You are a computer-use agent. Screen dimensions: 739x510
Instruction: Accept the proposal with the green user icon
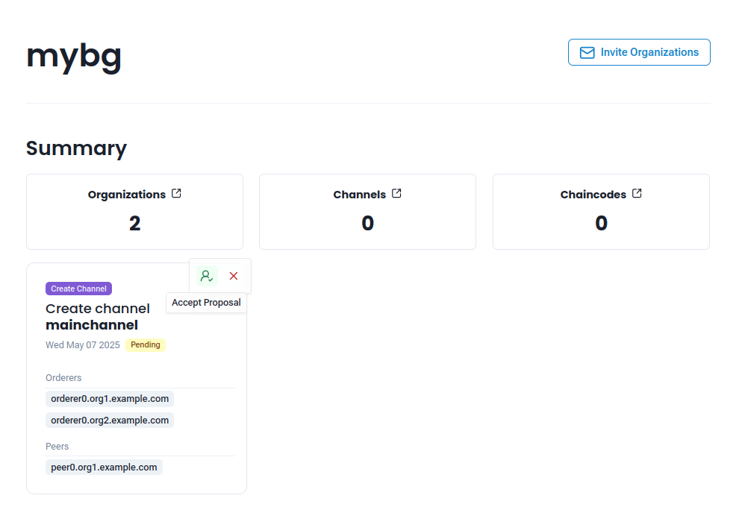click(207, 276)
